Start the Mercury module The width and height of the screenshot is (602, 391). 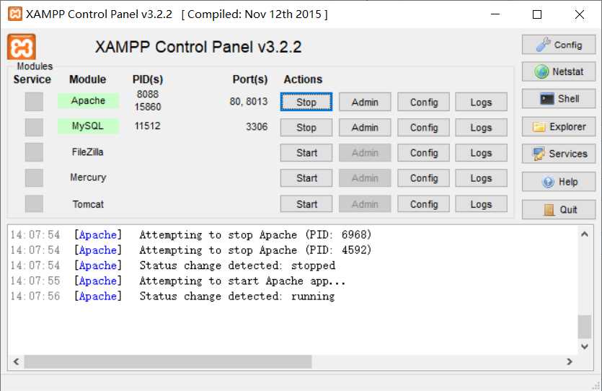coord(306,178)
